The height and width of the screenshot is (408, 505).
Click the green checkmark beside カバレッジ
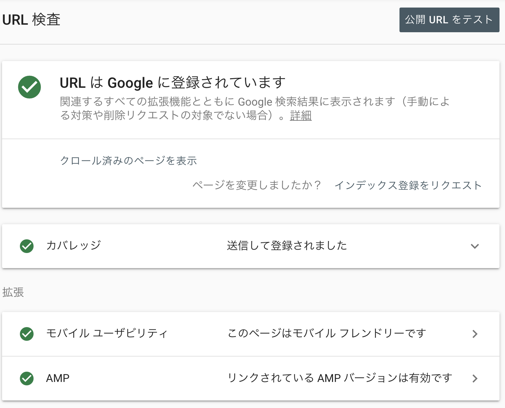(x=27, y=246)
